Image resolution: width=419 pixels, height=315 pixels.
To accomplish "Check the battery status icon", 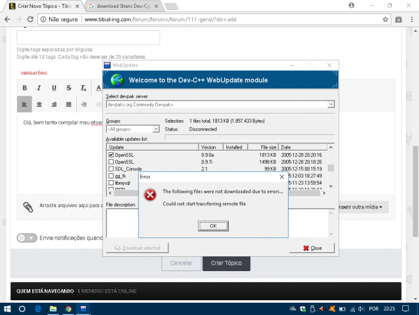I will [x=342, y=309].
